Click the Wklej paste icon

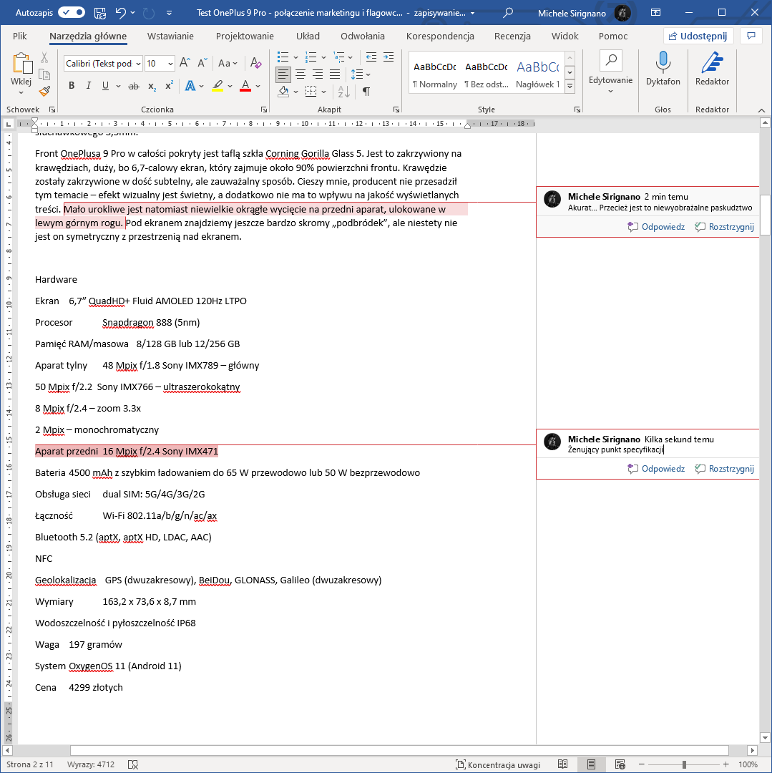21,64
